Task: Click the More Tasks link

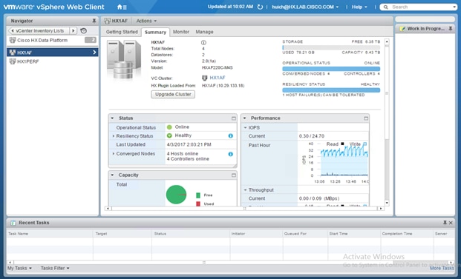Action: point(442,268)
